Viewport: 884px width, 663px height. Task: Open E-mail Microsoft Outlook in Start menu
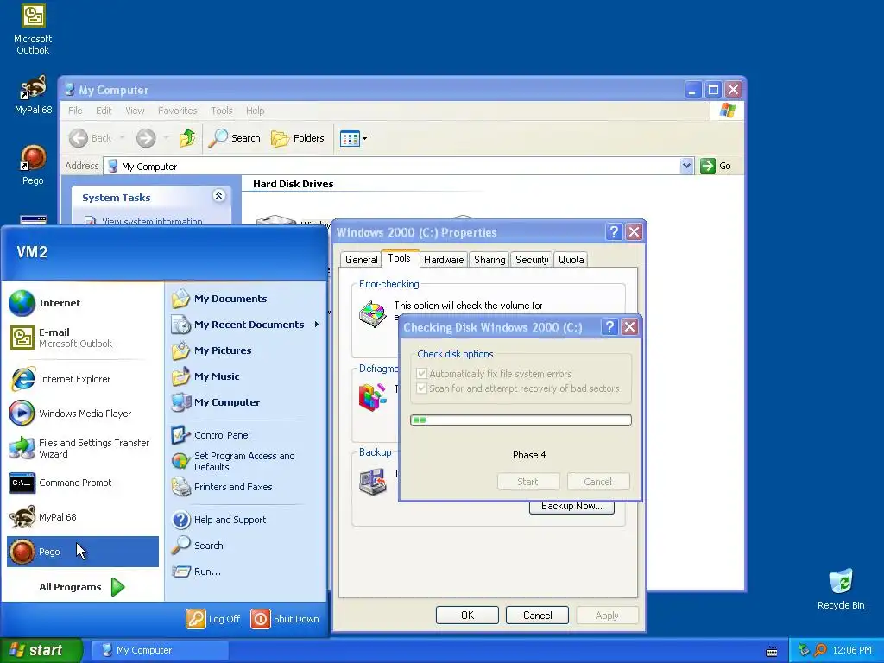83,338
